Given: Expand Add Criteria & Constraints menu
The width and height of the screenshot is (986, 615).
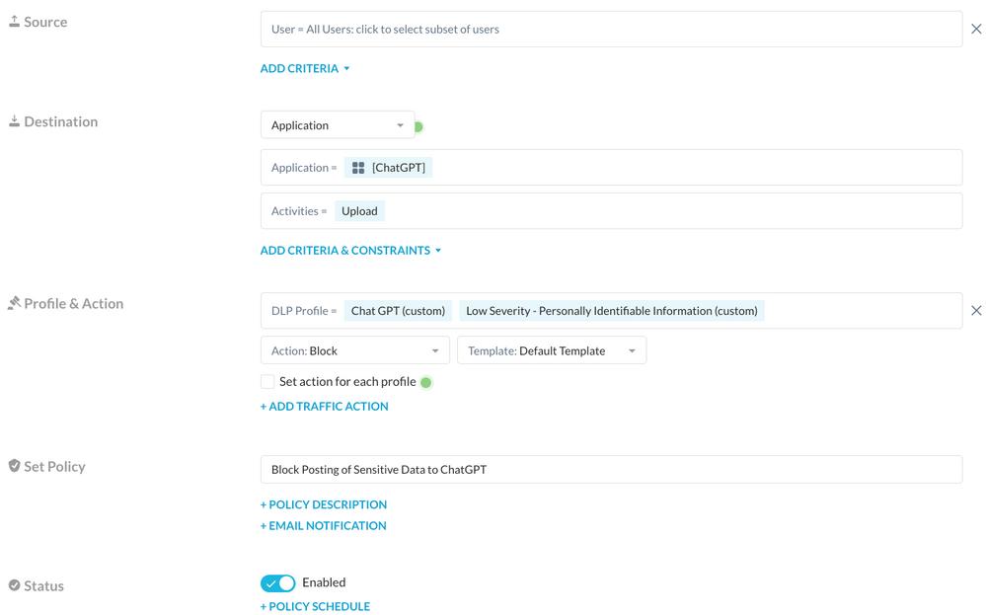Looking at the screenshot, I should (x=350, y=251).
